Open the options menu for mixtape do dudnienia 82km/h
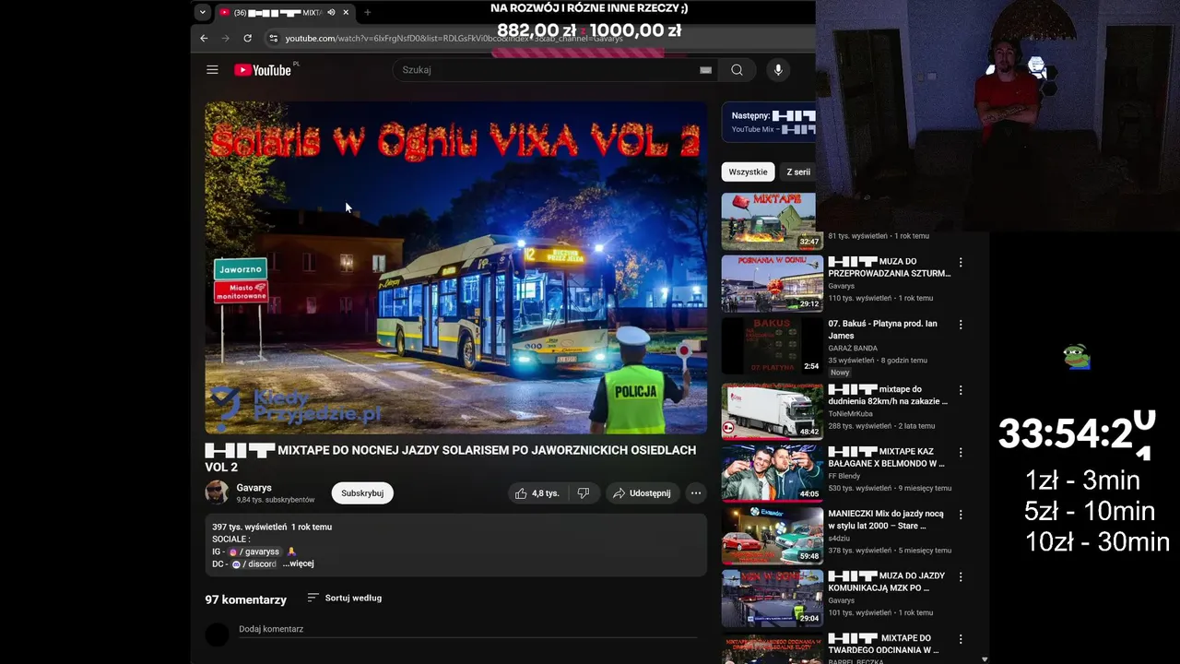 961,390
